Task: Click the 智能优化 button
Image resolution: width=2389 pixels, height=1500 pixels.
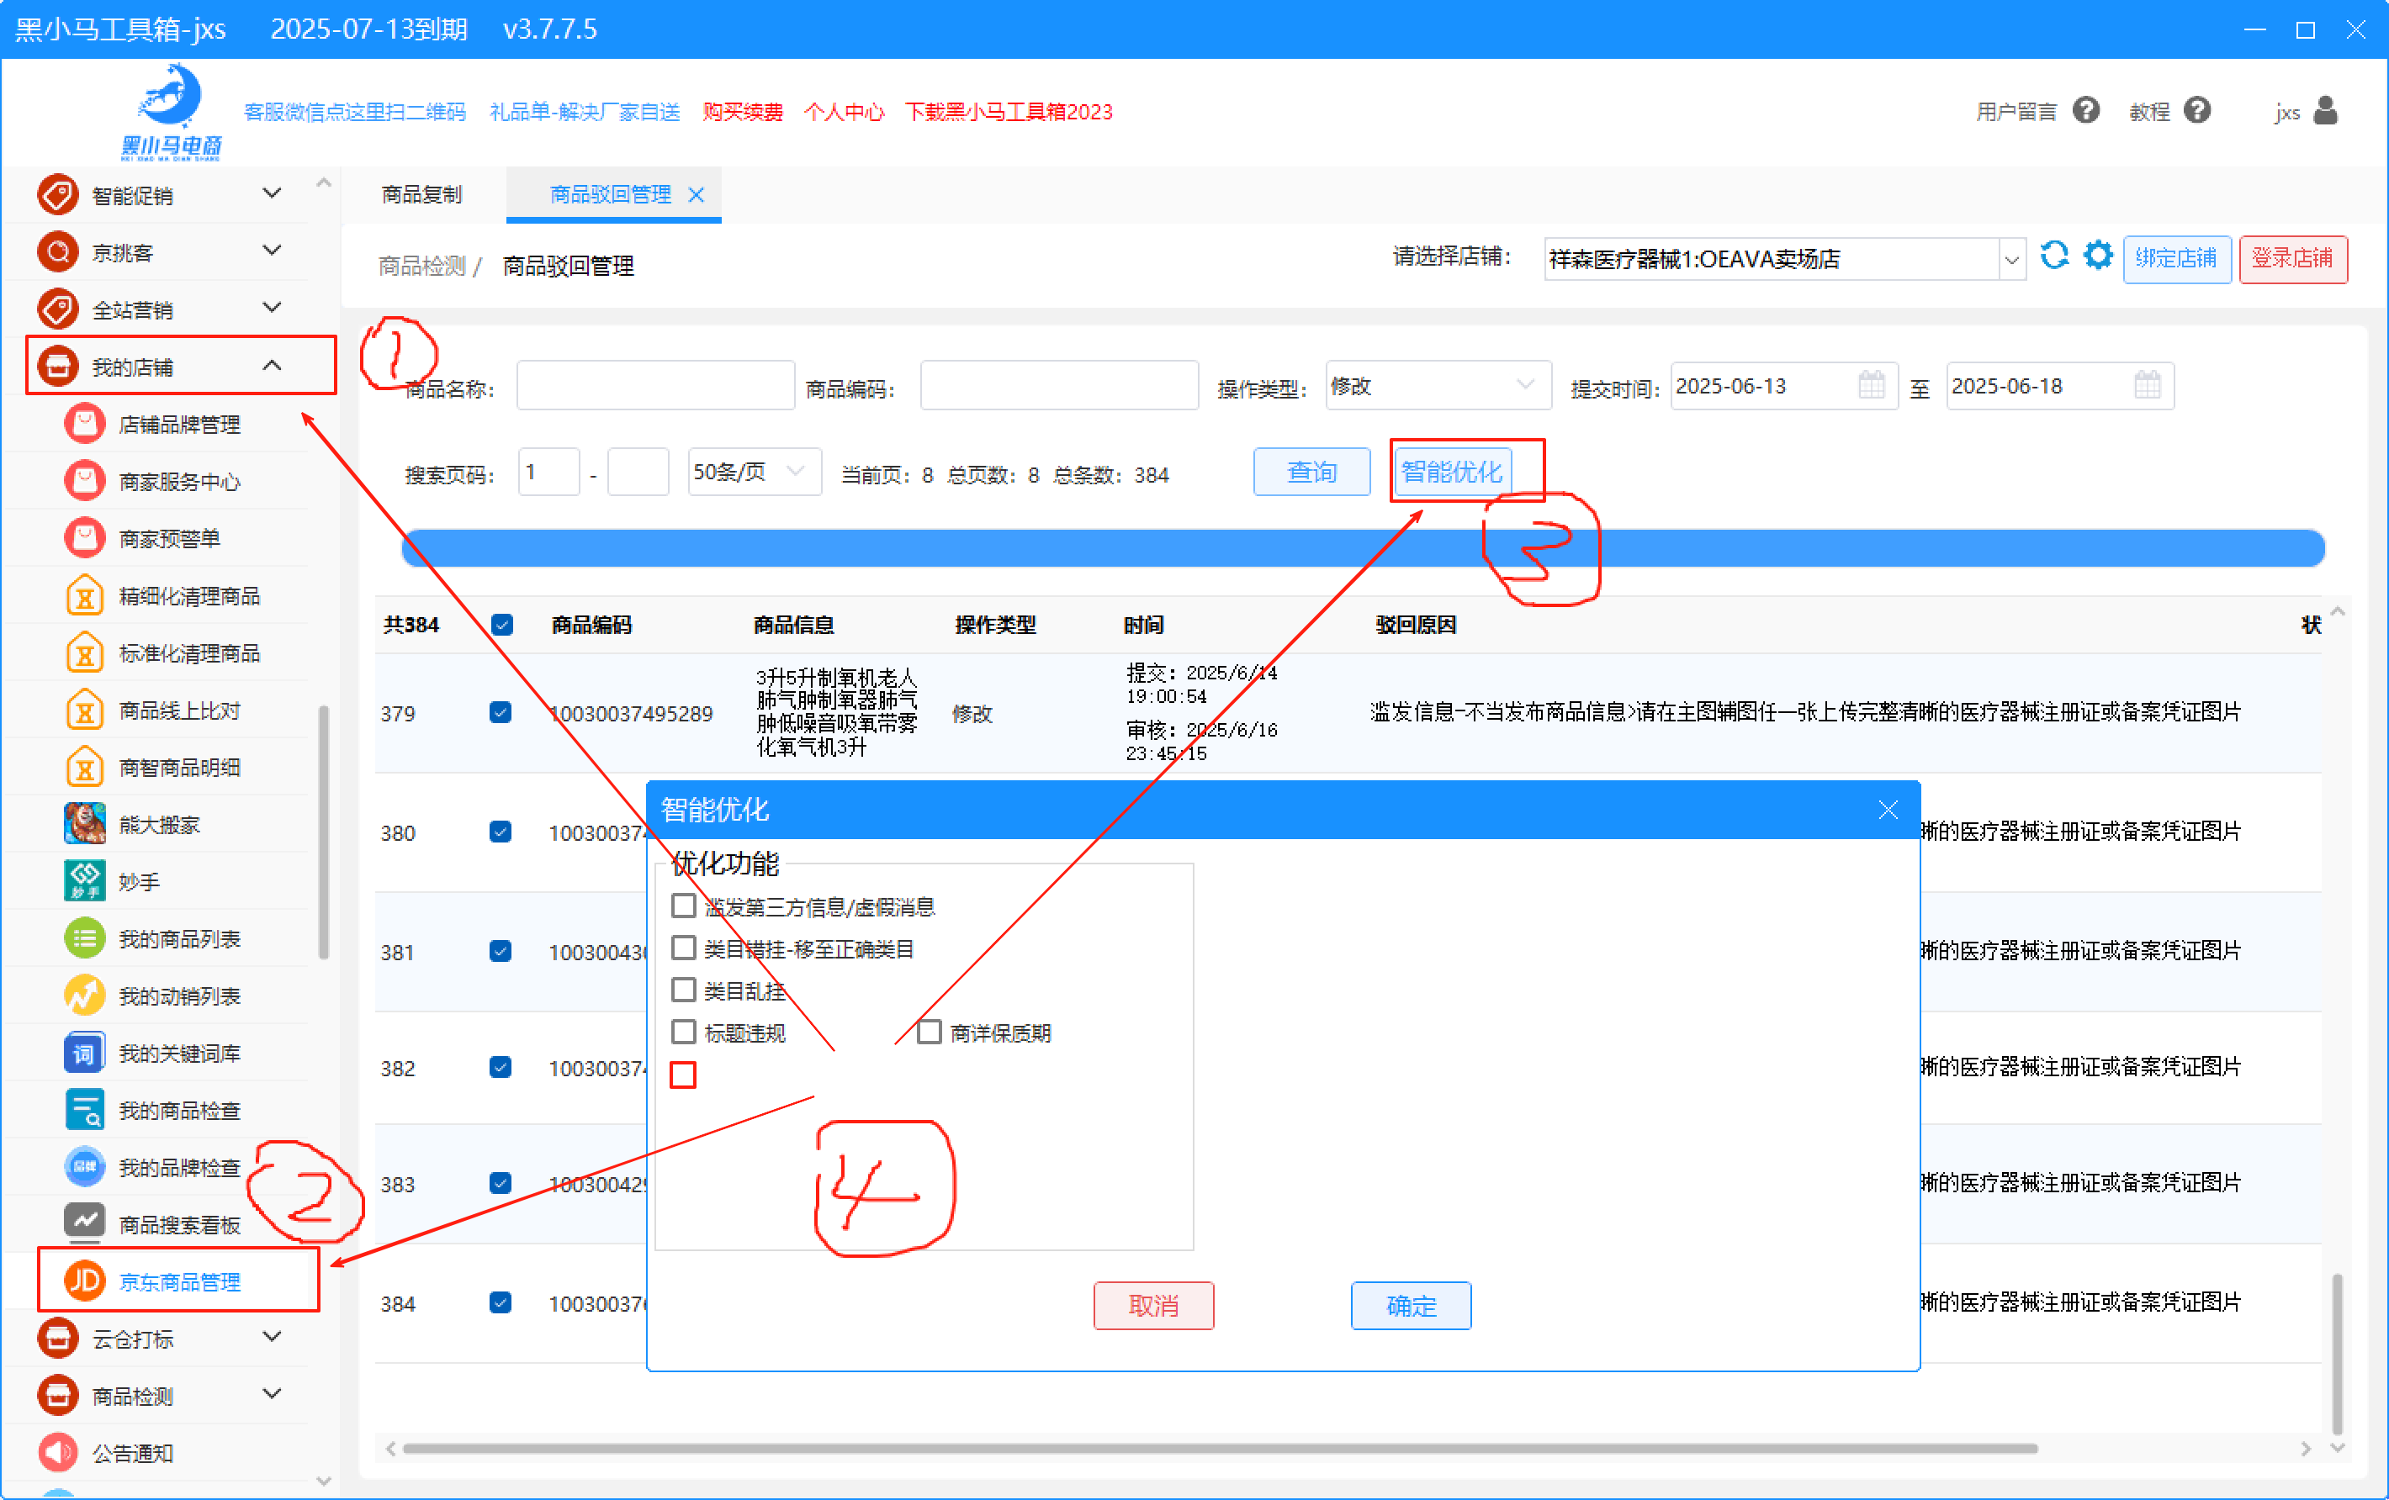Action: (x=1453, y=472)
